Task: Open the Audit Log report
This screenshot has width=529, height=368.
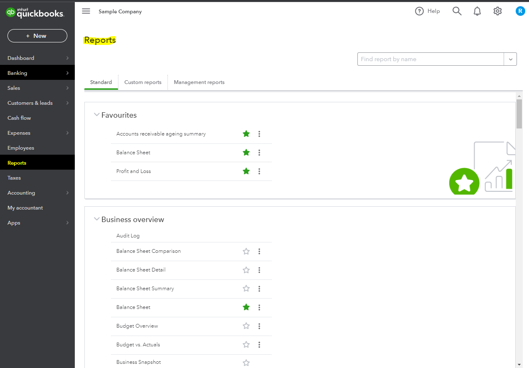Action: click(128, 236)
